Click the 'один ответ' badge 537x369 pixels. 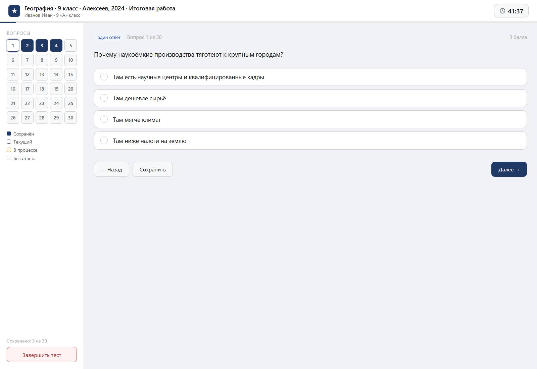109,37
